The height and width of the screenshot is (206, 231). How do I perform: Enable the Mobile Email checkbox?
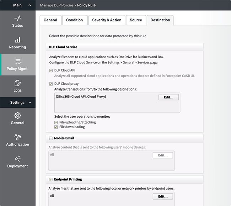(x=50, y=138)
